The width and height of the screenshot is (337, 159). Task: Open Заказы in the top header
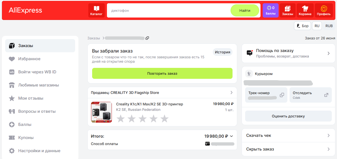(x=288, y=10)
